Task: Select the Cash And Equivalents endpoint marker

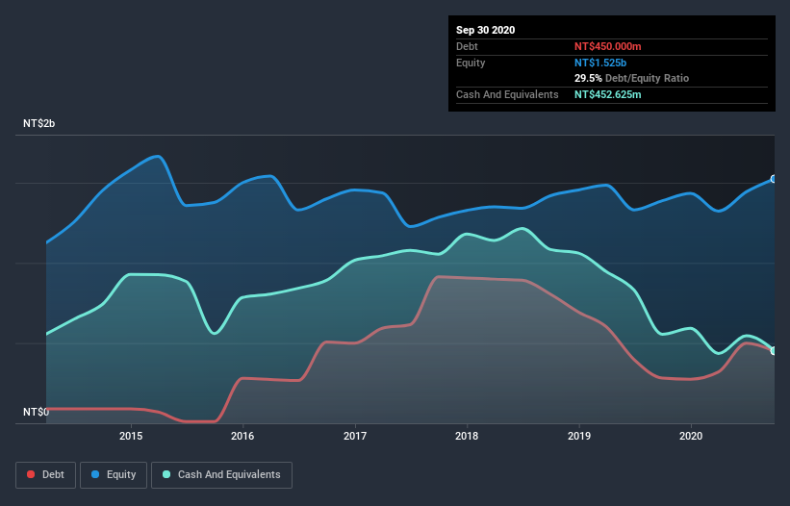Action: (774, 350)
